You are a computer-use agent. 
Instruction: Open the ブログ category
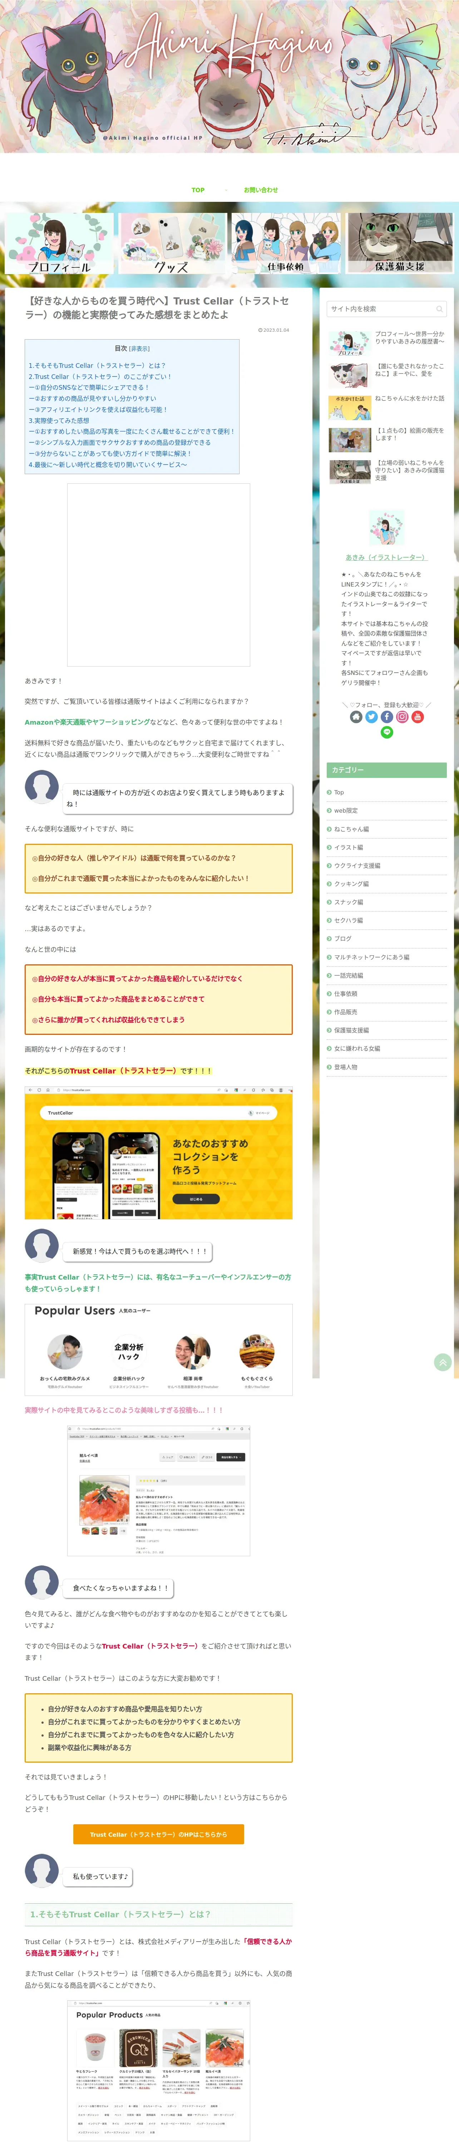(x=386, y=939)
